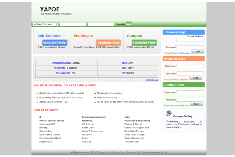Open Purchase & Supply Chain category
This screenshot has height=157, width=235.
pos(137,128)
